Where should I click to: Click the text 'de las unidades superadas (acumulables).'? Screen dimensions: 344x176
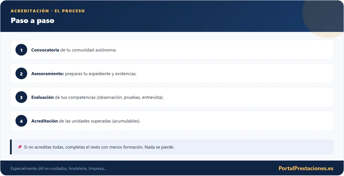click(100, 121)
